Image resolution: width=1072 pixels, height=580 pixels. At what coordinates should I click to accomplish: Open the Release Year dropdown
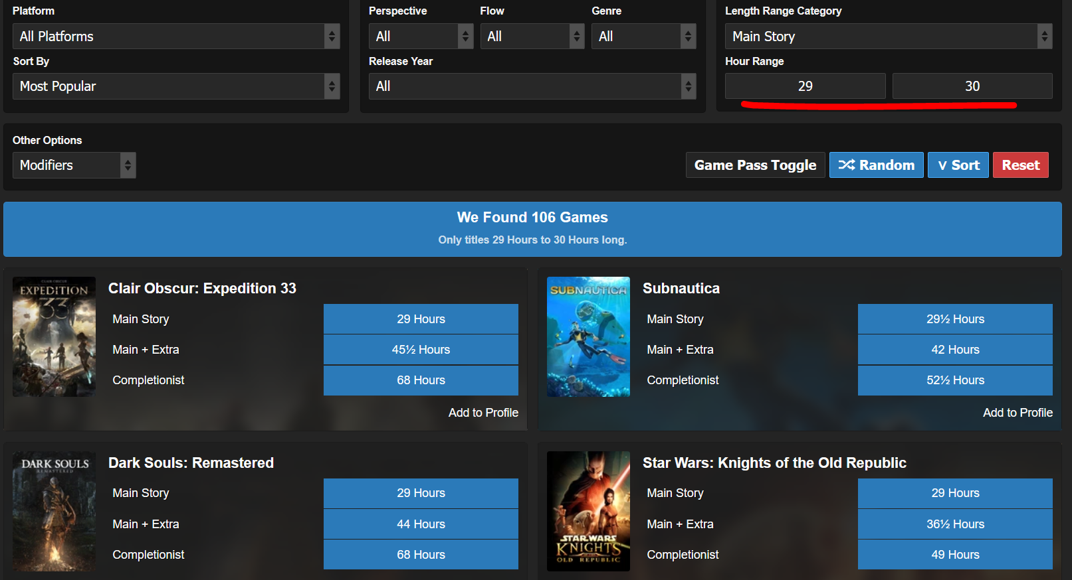coord(532,86)
